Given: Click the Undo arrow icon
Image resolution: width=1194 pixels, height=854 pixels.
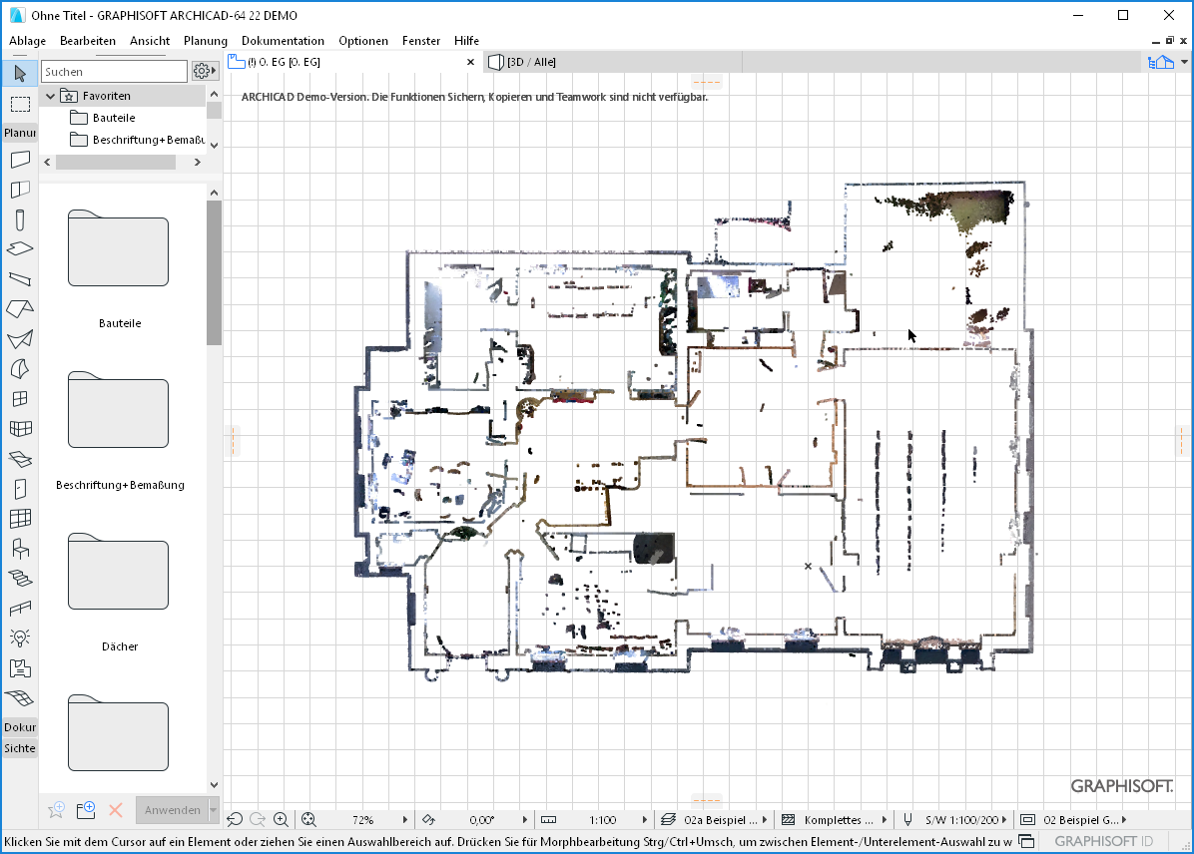Looking at the screenshot, I should click(x=235, y=820).
